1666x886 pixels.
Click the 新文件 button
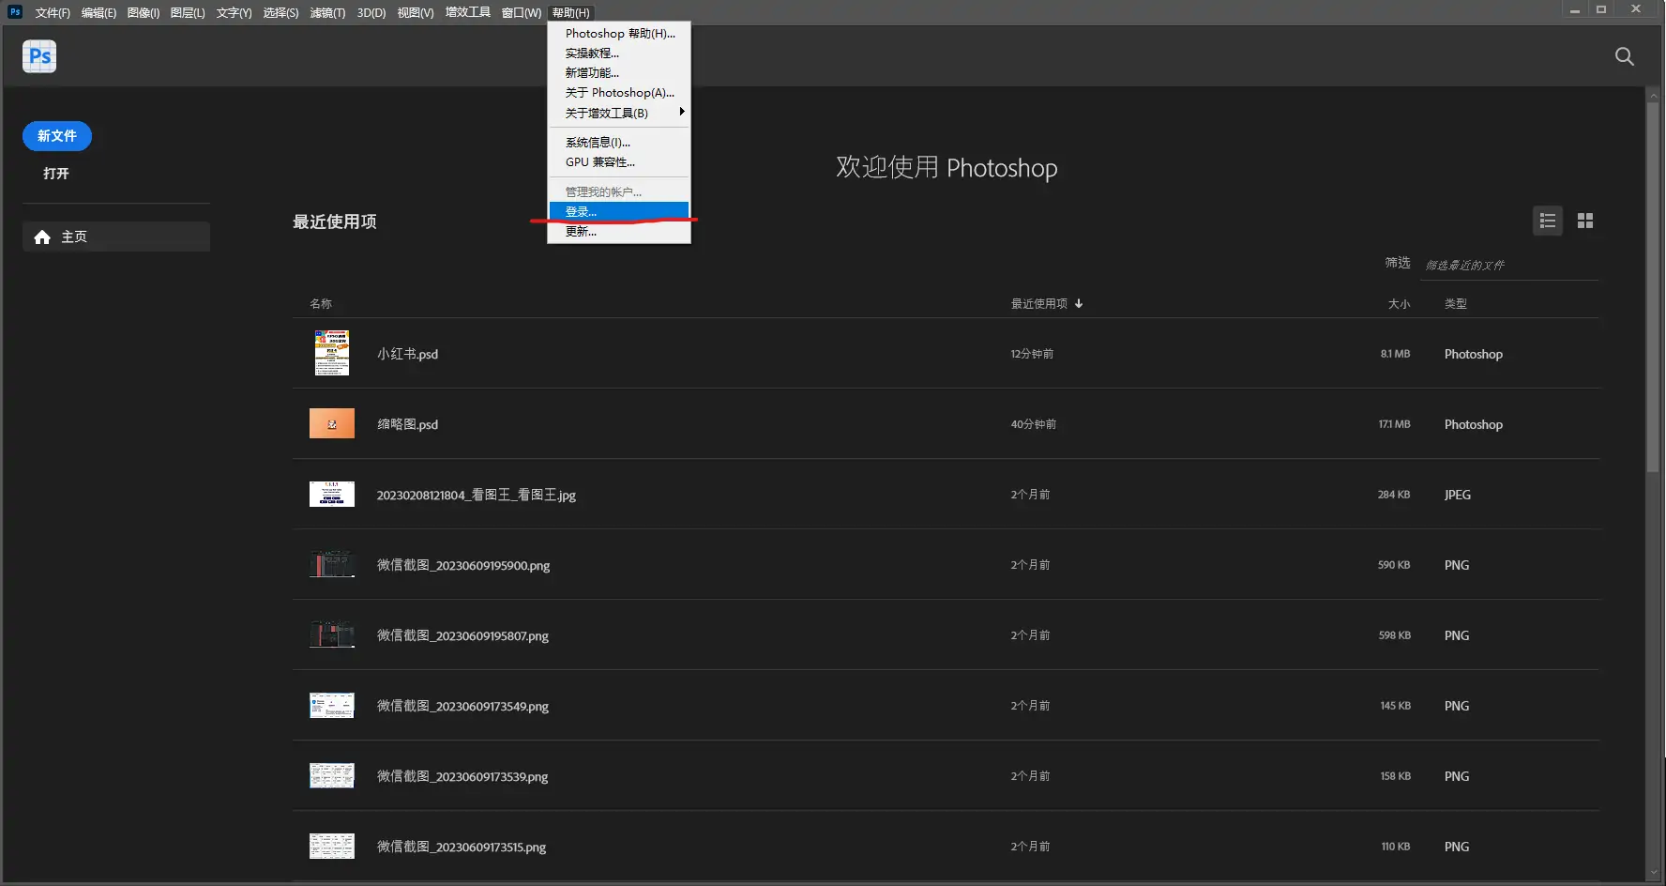tap(56, 135)
